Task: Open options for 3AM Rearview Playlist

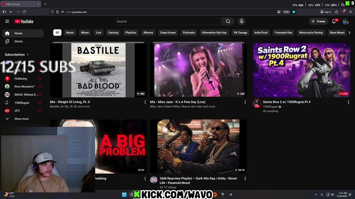Action: coord(245,179)
